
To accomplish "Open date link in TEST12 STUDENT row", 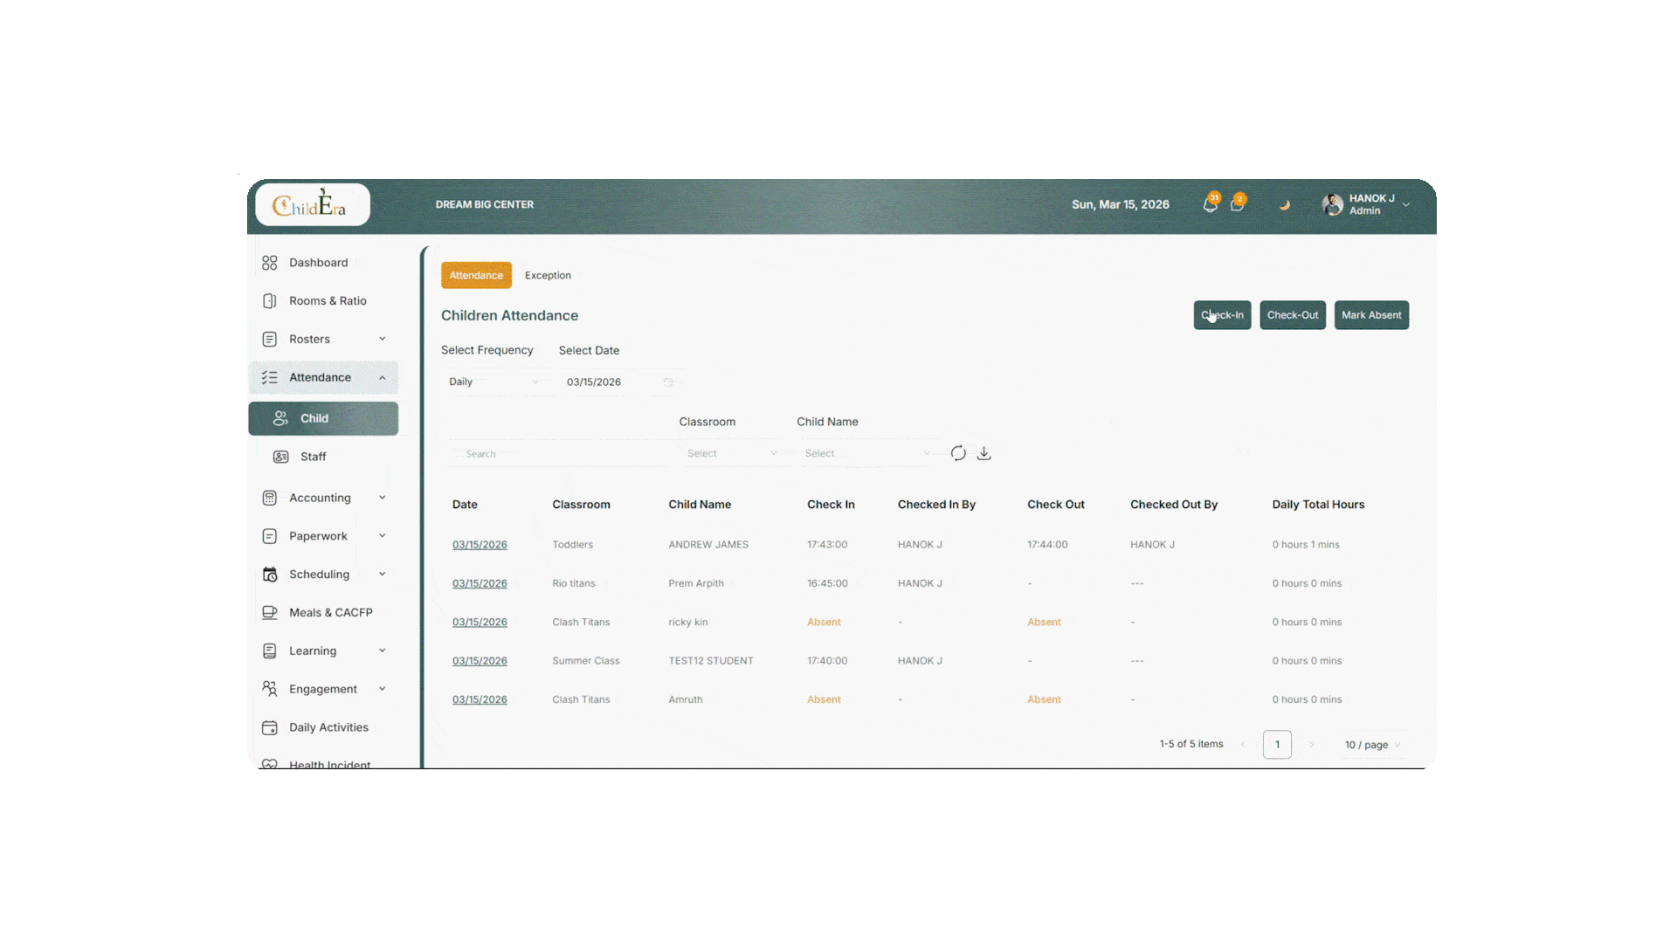I will (480, 661).
